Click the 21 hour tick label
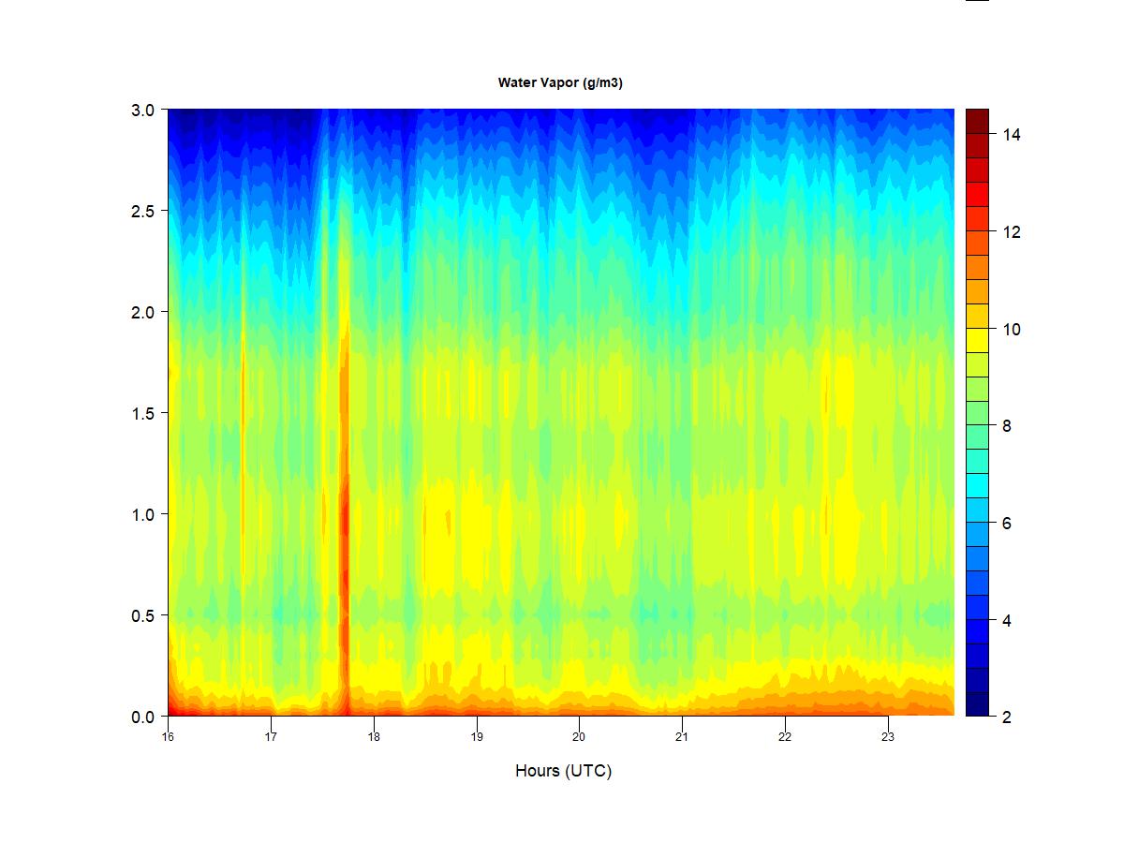The width and height of the screenshot is (1124, 843). (x=682, y=736)
